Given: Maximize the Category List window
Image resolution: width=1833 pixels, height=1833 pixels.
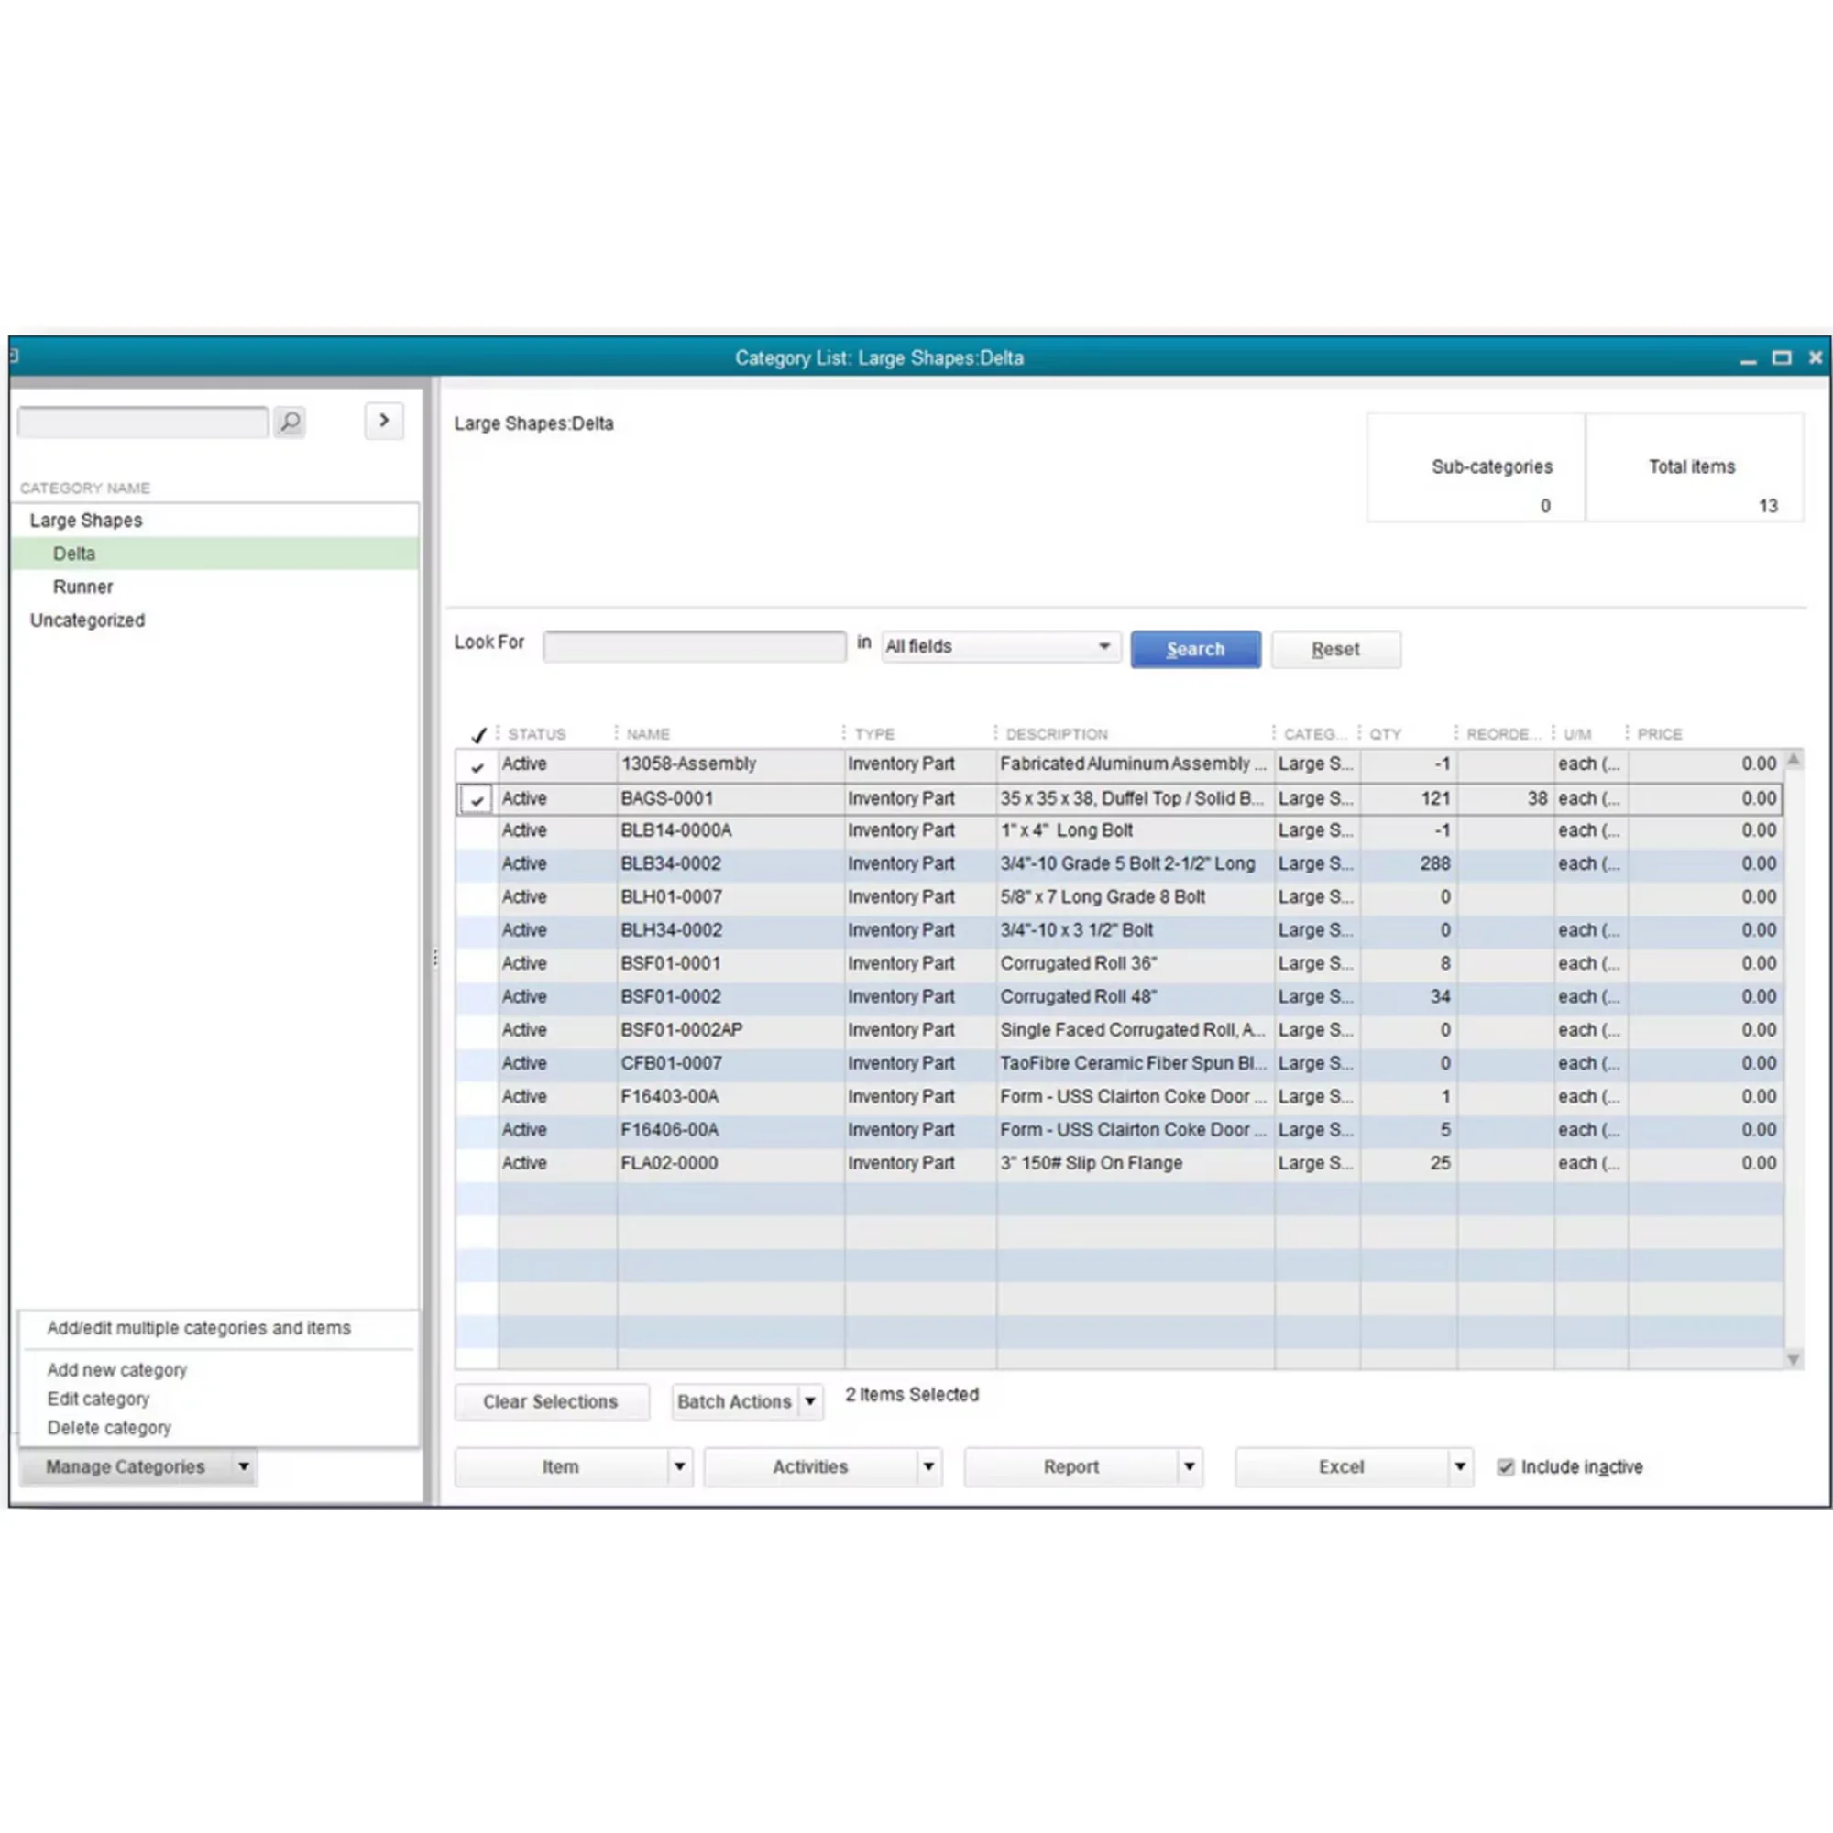Looking at the screenshot, I should click(x=1781, y=357).
